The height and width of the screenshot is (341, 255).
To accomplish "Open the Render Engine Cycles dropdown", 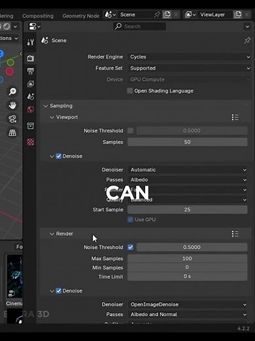I will [x=190, y=57].
